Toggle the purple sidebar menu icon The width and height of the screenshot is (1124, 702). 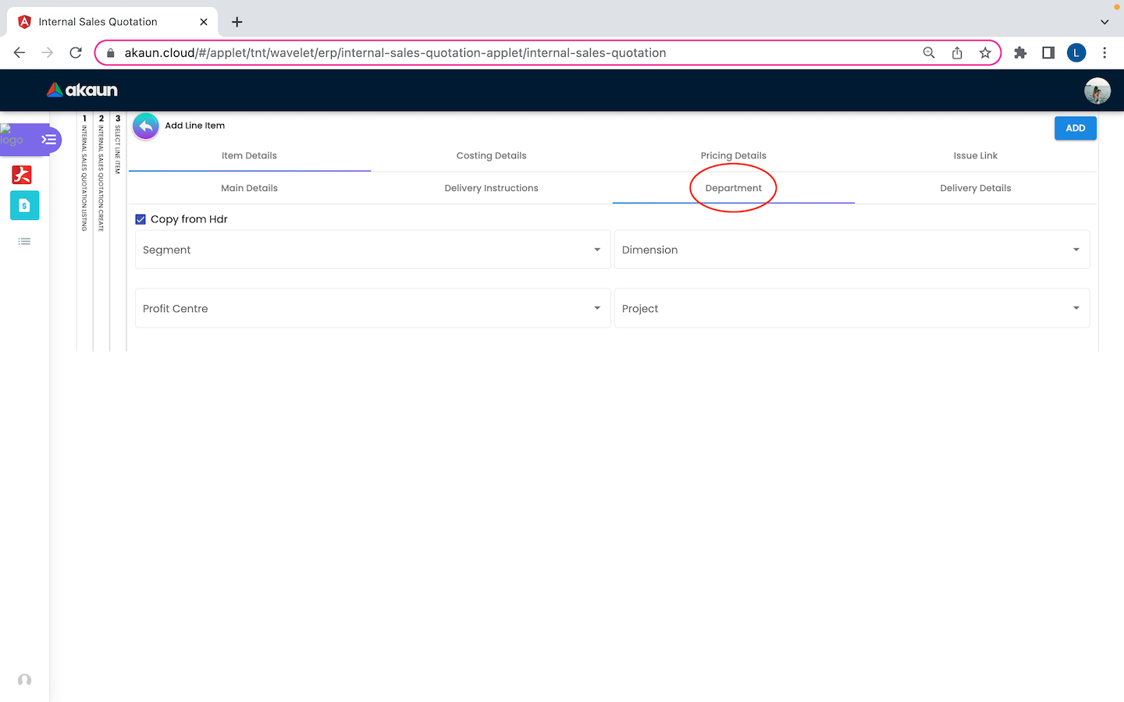pos(48,140)
